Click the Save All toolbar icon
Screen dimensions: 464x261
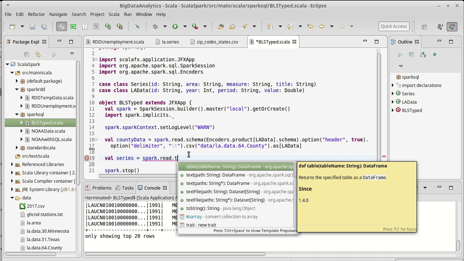coord(44,26)
